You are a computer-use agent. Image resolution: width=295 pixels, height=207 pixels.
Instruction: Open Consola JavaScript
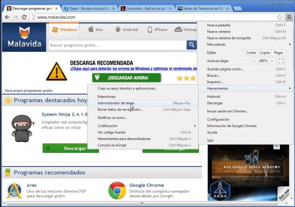coord(143,145)
